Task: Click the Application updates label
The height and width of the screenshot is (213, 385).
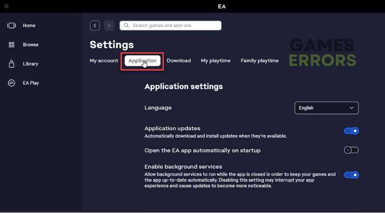Action: pyautogui.click(x=172, y=128)
